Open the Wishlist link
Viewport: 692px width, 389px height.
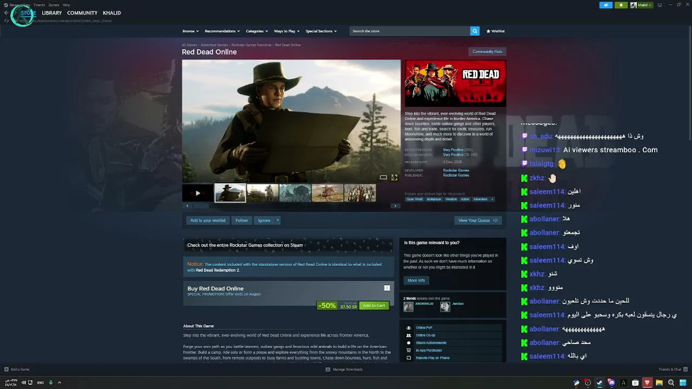pyautogui.click(x=496, y=31)
